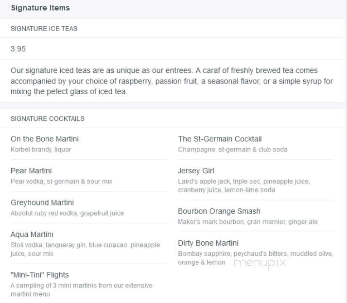Viewport: 347px width, 303px height.
Task: Click the Maker's mark bourbon description
Action: click(x=248, y=222)
